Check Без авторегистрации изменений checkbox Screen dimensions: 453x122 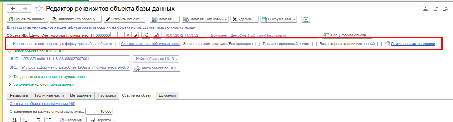(x=379, y=44)
